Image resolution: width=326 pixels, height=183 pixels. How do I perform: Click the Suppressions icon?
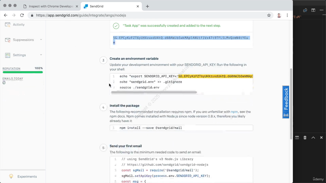click(x=8, y=40)
